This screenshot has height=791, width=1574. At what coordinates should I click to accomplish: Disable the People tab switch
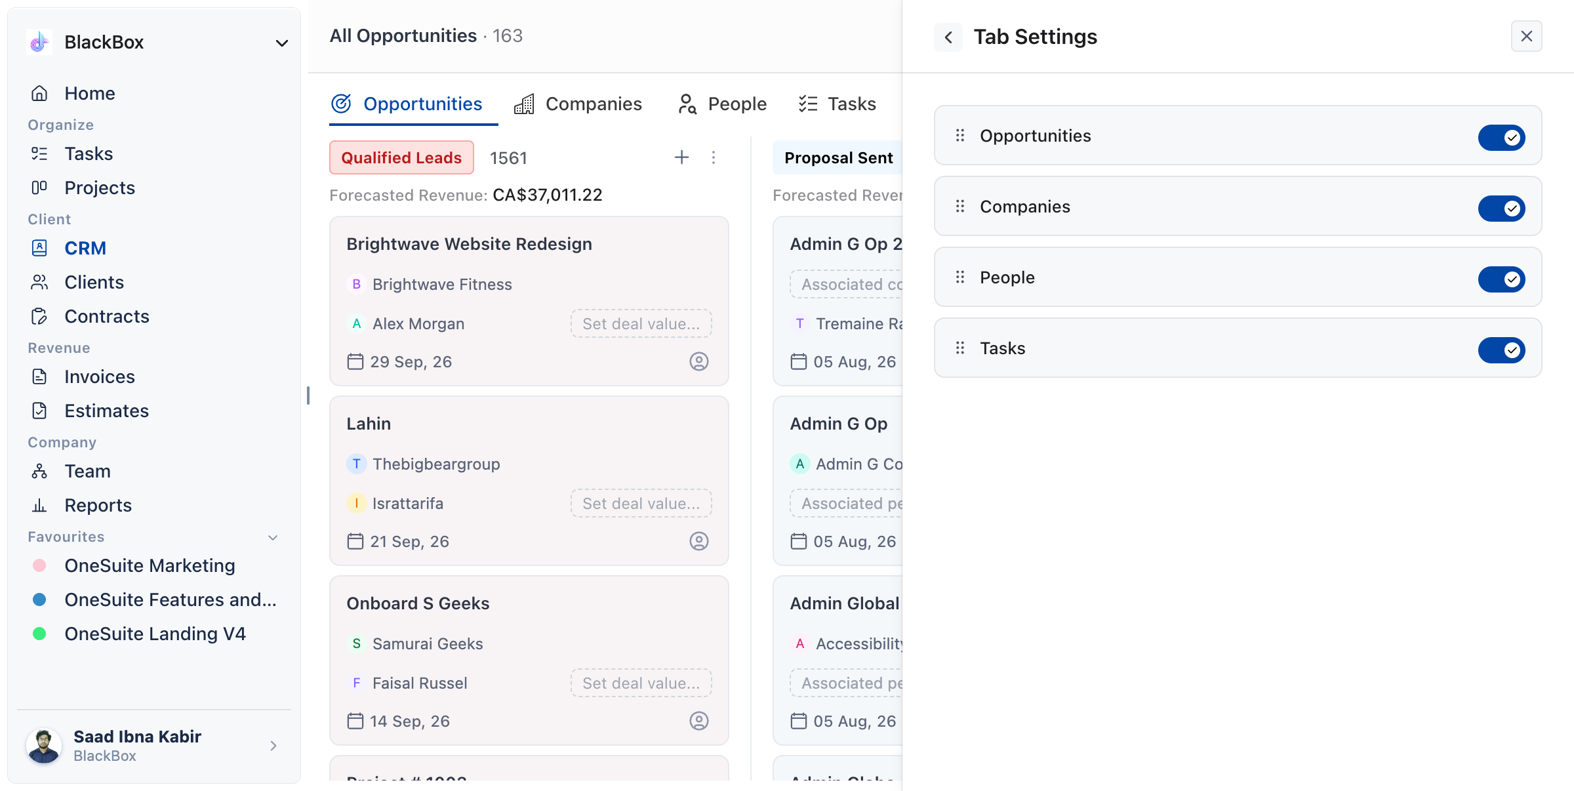click(x=1502, y=279)
